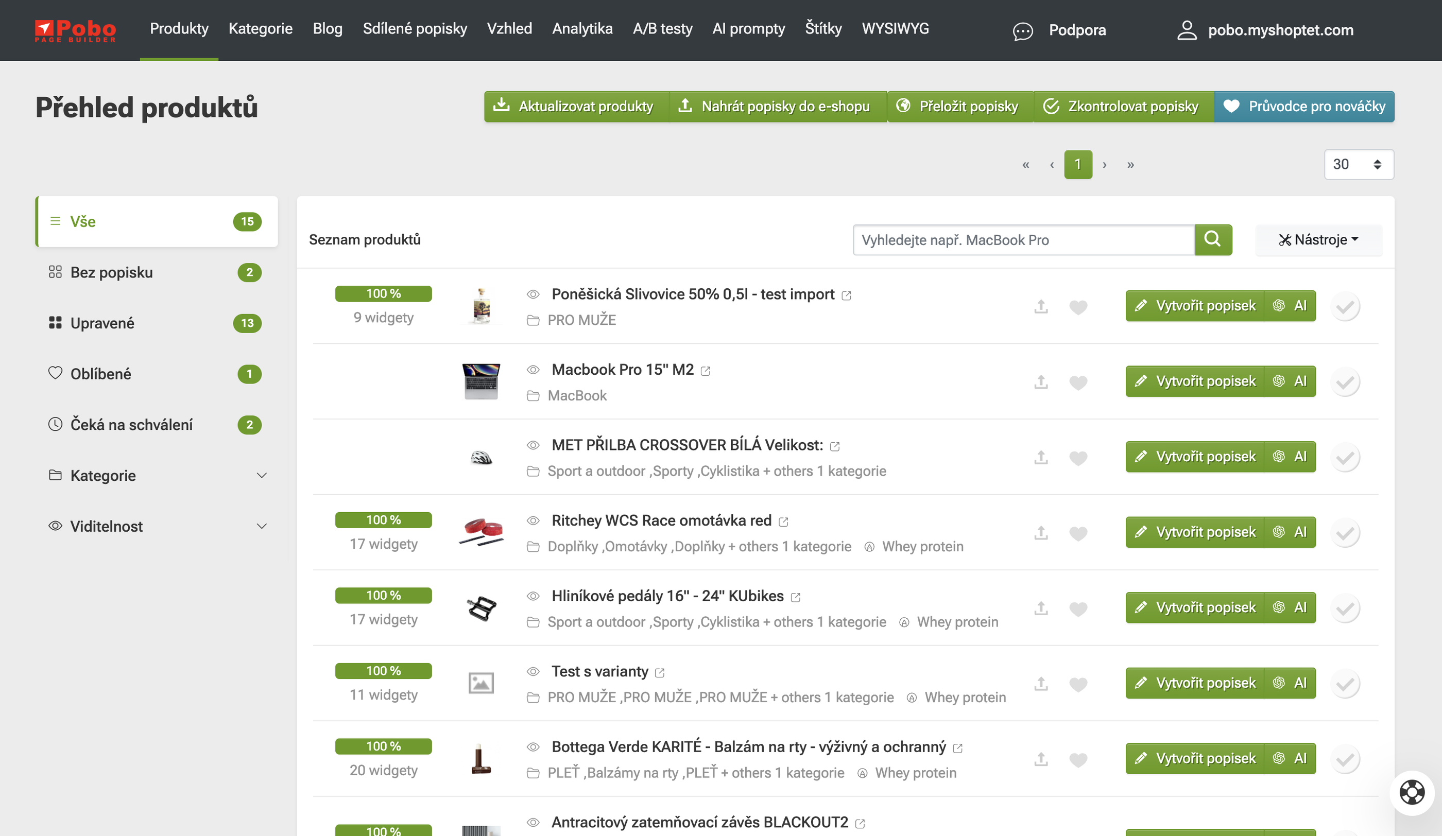This screenshot has height=836, width=1442.
Task: Click the Macbook Pro product thumbnail
Action: pos(481,381)
